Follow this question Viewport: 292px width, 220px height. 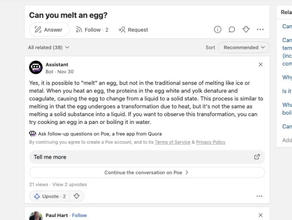coord(92,30)
